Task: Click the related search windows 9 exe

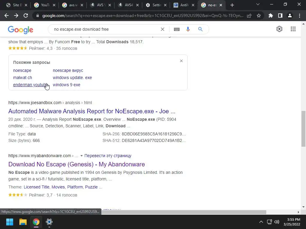Action: 66,85
